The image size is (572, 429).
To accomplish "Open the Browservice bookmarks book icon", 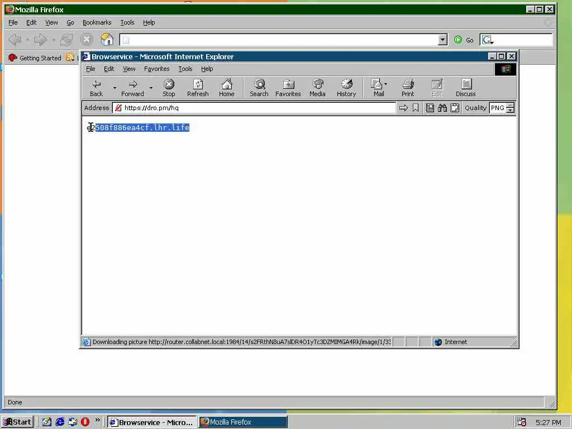I will point(430,108).
